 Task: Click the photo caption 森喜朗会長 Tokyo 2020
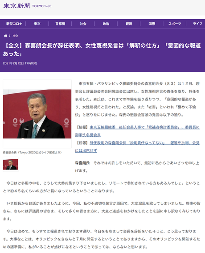coord(32,153)
